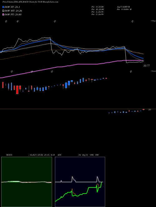The image size is (156, 207).
Task: Click the 'MACD:' heading label
Action: pos(9,155)
